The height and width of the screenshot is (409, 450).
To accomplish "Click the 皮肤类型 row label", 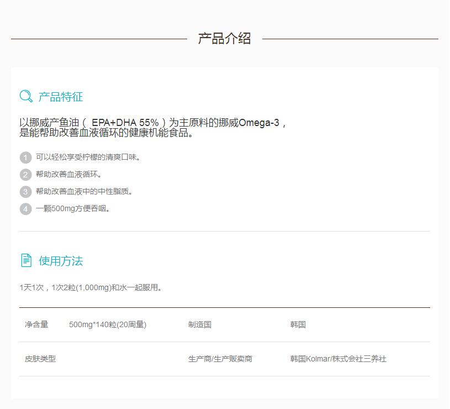I will [x=40, y=359].
